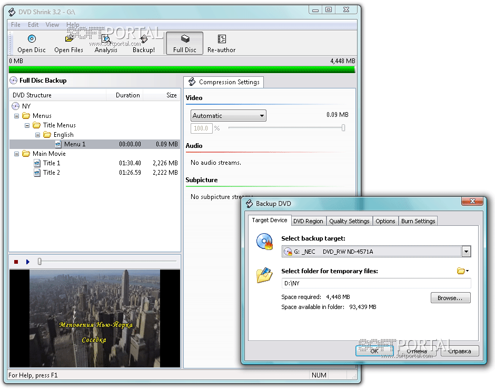Image resolution: width=495 pixels, height=389 pixels.
Task: Select the NY disc root icon
Action: pos(15,106)
